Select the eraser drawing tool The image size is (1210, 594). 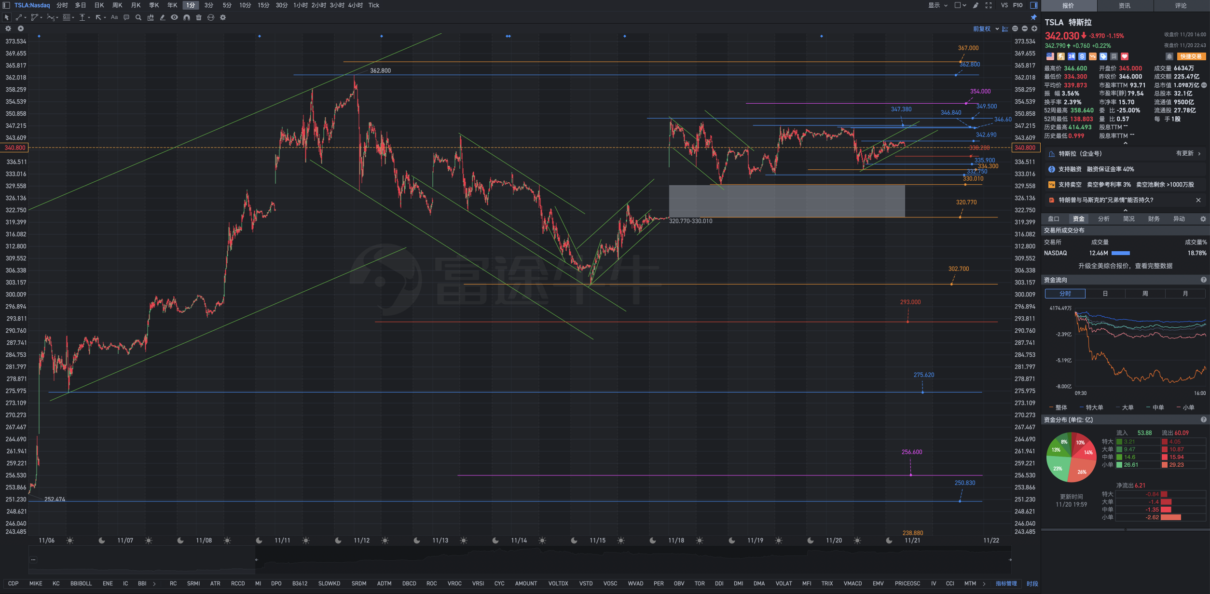tap(163, 17)
